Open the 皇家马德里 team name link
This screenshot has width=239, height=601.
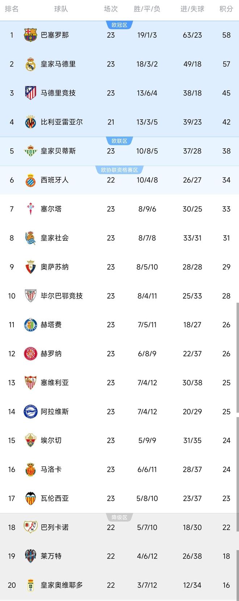point(58,64)
